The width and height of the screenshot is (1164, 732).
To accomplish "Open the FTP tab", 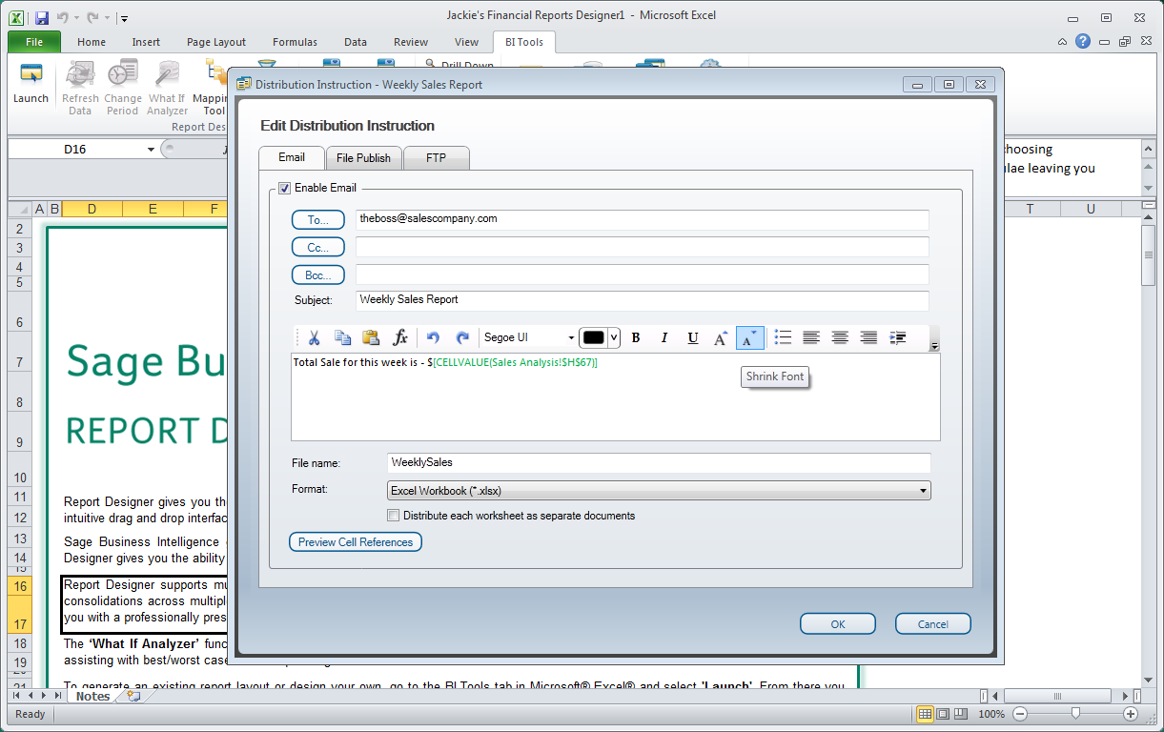I will pyautogui.click(x=436, y=158).
